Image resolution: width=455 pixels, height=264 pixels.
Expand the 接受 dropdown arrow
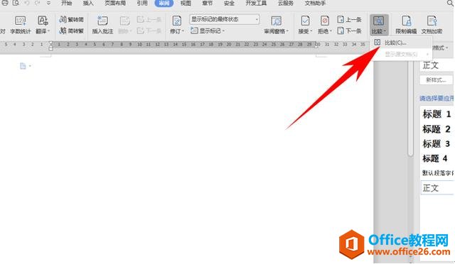[x=311, y=31]
